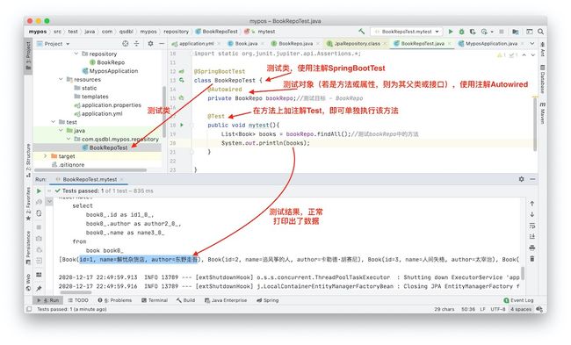The height and width of the screenshot is (345, 571).
Task: Click UTF-8 encoding in status bar
Action: coord(497,309)
